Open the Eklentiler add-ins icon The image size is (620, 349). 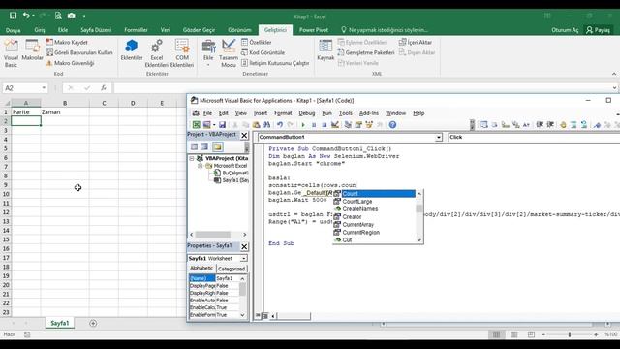click(132, 50)
